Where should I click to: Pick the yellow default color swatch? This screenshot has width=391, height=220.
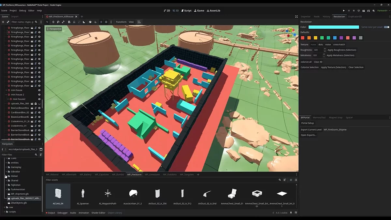(x=315, y=38)
